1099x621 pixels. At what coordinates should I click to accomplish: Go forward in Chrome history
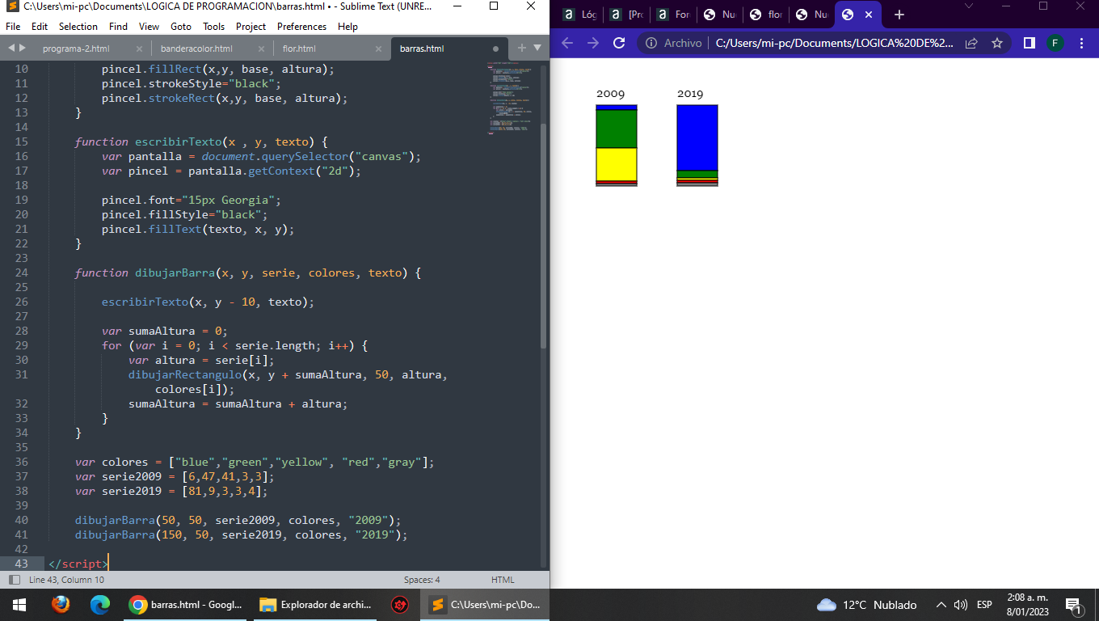[593, 43]
